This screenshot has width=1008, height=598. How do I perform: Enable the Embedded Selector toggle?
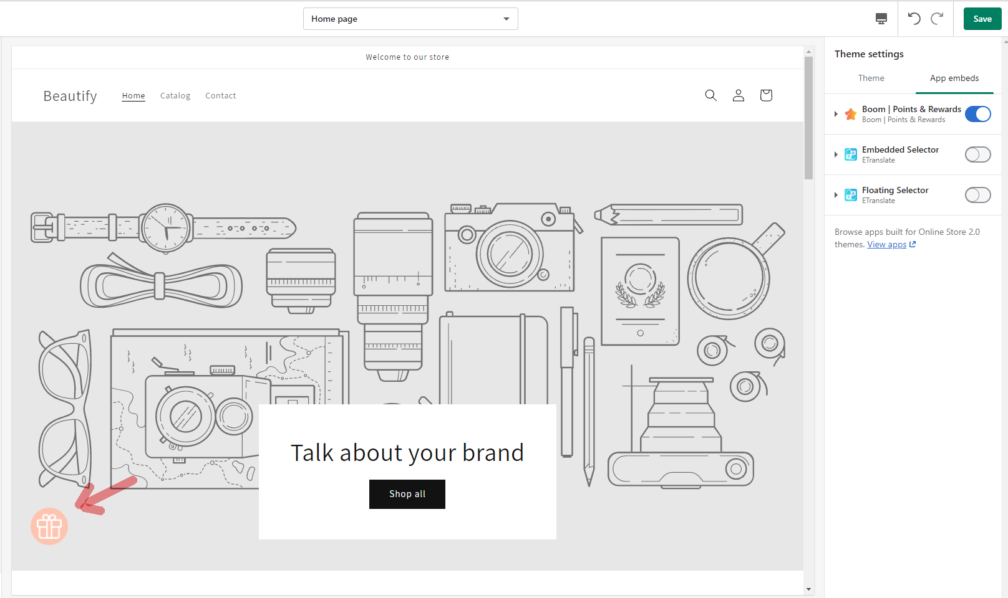[x=977, y=154]
